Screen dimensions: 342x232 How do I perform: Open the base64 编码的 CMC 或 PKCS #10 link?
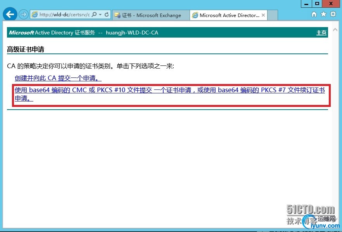(170, 94)
